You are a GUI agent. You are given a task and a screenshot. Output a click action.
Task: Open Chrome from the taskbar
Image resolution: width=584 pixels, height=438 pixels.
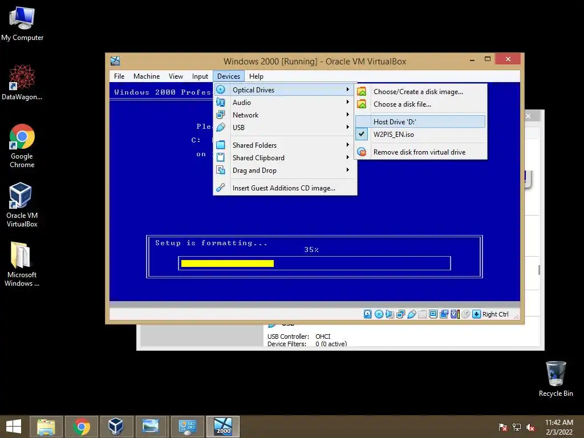[x=81, y=427]
